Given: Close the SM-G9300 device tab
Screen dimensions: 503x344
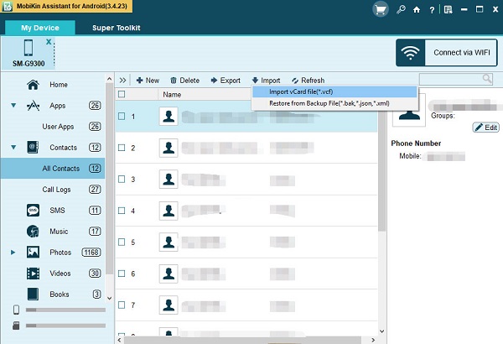Looking at the screenshot, I should [x=49, y=42].
